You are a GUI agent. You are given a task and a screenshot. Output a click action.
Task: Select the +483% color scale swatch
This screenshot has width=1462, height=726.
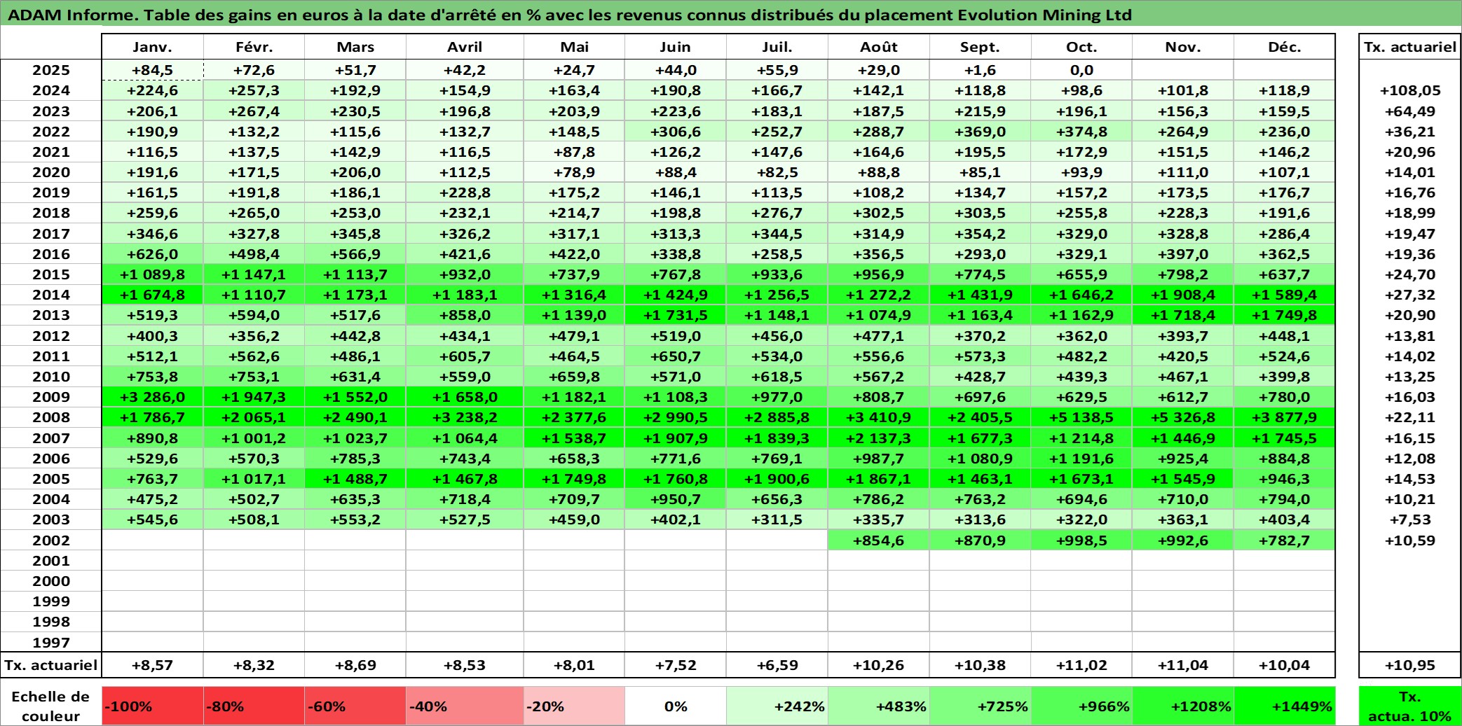point(878,706)
